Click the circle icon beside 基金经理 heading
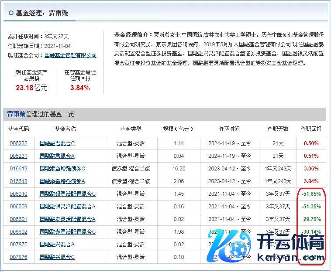 tap(10, 13)
